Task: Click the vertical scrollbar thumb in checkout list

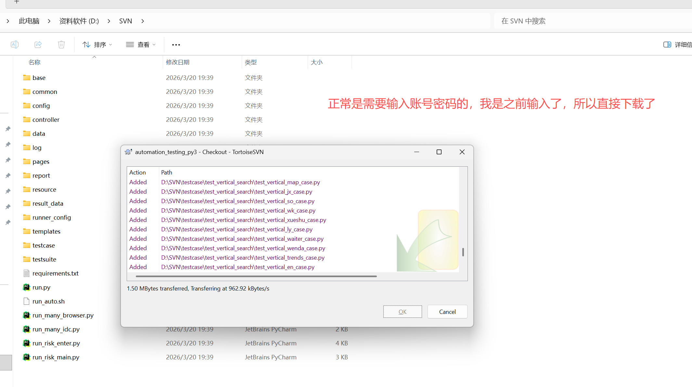Action: click(463, 252)
